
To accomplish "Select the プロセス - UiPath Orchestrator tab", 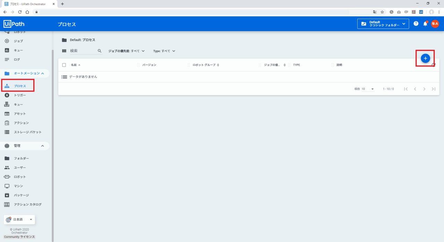I will [x=29, y=4].
